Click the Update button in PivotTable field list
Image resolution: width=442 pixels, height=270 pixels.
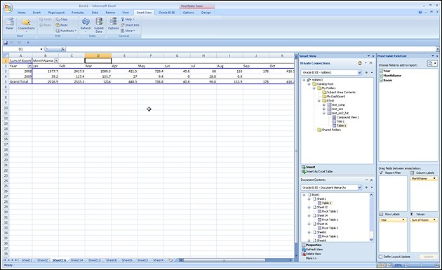428,257
